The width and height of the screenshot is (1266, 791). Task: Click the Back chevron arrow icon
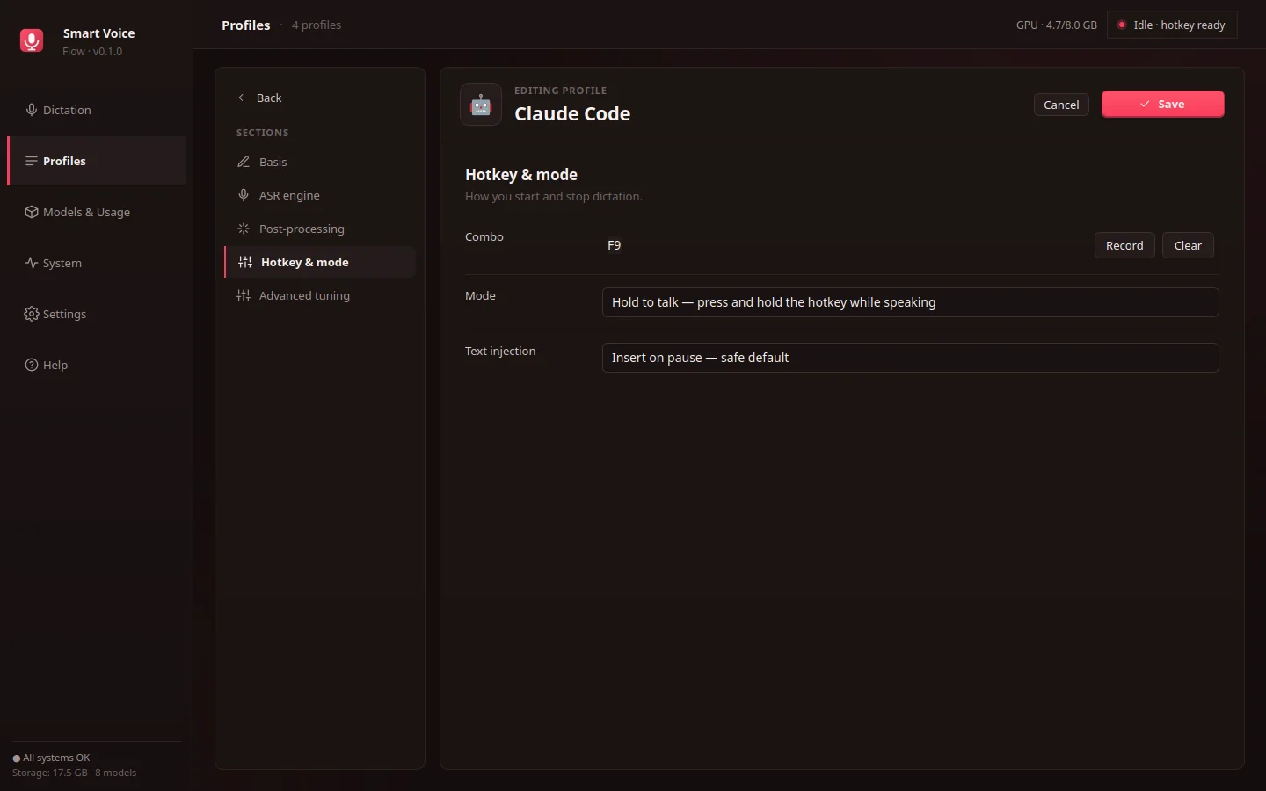click(x=241, y=98)
